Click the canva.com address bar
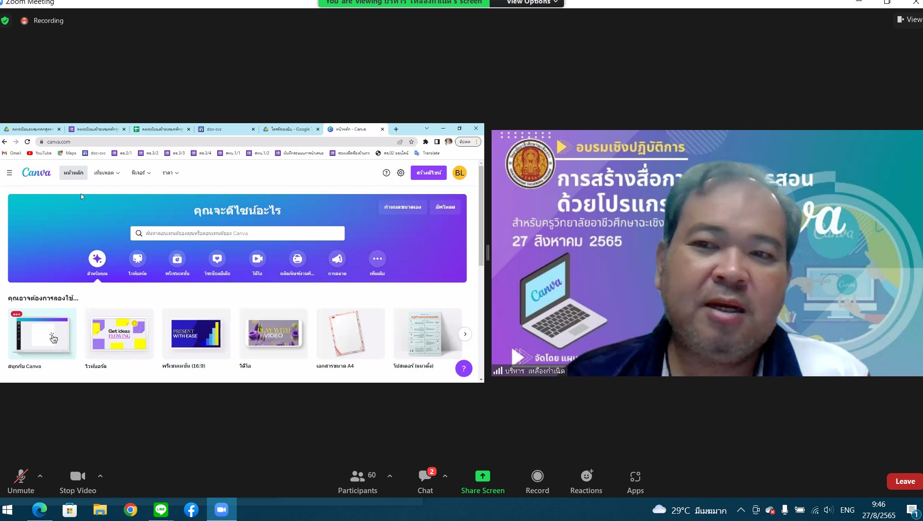The height and width of the screenshot is (521, 923). click(x=215, y=142)
